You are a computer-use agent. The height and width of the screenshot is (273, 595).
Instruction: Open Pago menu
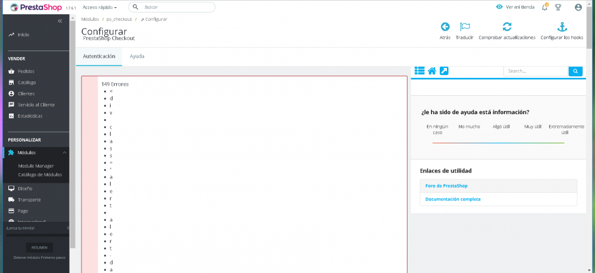23,211
